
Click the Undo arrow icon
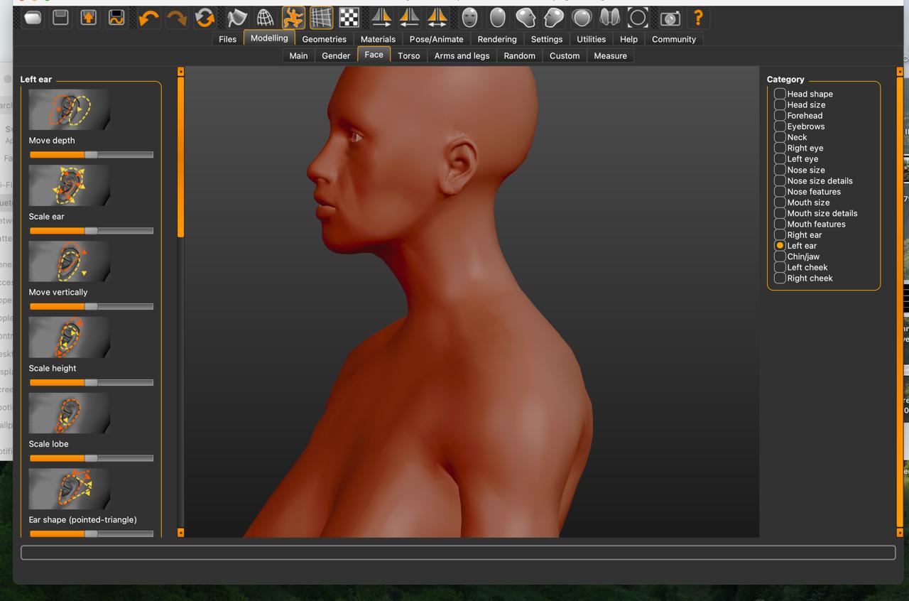(148, 18)
